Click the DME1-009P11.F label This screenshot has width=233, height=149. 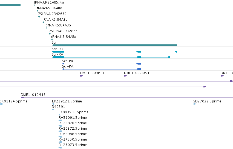tap(94, 73)
